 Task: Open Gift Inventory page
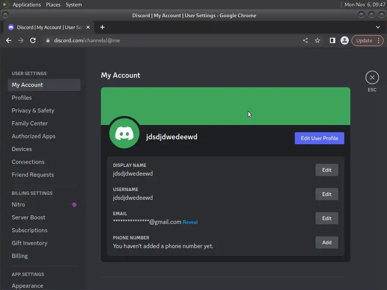click(44, 243)
